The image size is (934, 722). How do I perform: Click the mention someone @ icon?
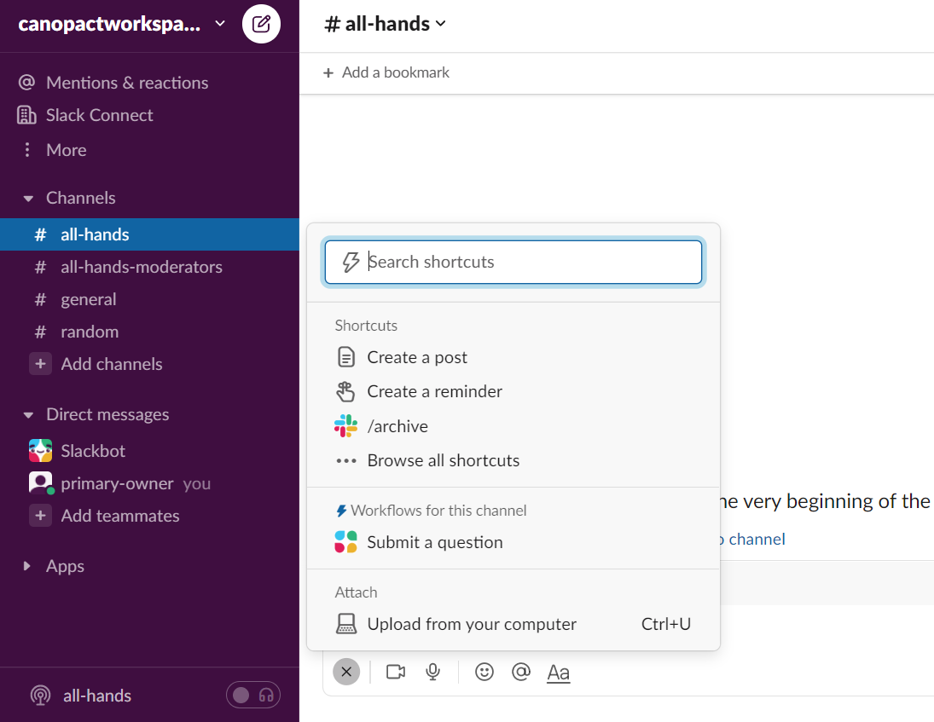click(x=521, y=672)
